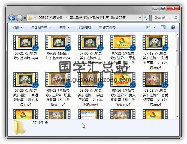187x144 pixels.
Task: Open the recent pages dropdown arrow
Action: pyautogui.click(x=25, y=18)
